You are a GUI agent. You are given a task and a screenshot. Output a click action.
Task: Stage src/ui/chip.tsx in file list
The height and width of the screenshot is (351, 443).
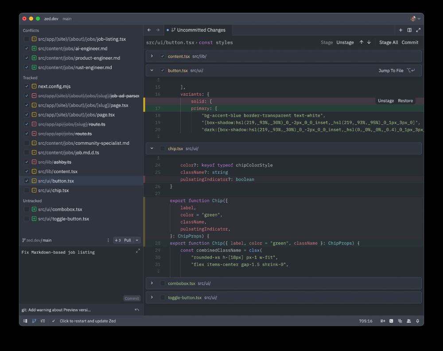(x=27, y=190)
